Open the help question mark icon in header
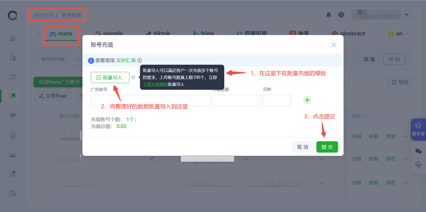The width and height of the screenshot is (426, 212). click(x=341, y=15)
